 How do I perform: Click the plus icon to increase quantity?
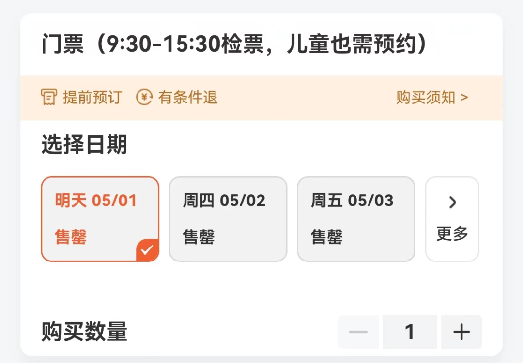coord(461,332)
